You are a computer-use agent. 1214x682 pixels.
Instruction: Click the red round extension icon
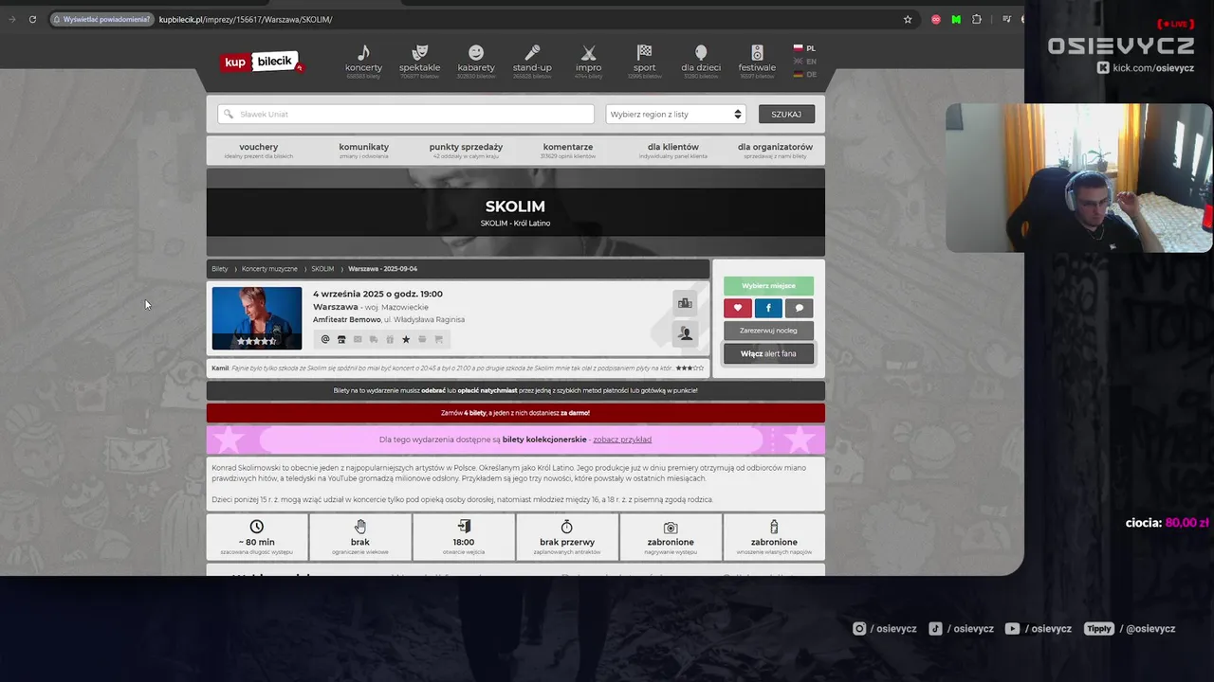click(936, 19)
